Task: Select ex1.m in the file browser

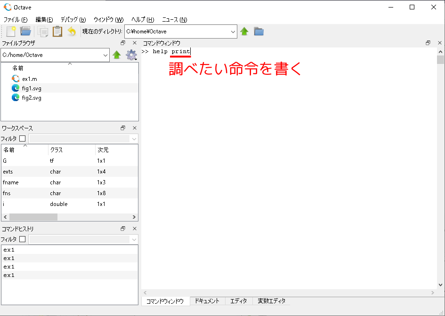Action: point(29,79)
